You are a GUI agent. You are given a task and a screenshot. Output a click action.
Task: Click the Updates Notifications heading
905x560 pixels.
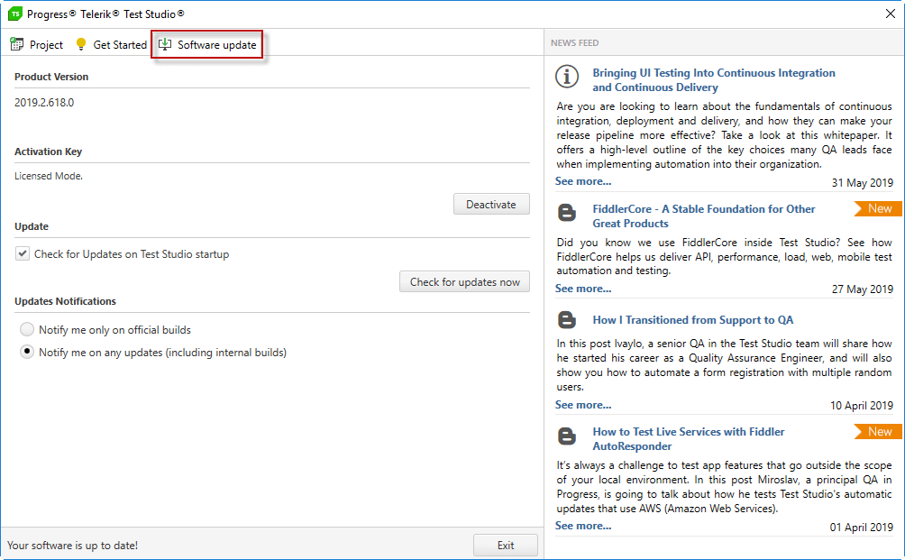pos(65,301)
